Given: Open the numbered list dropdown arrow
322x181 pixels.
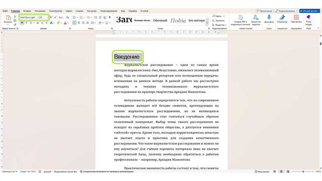Looking at the screenshot, I should [x=84, y=18].
